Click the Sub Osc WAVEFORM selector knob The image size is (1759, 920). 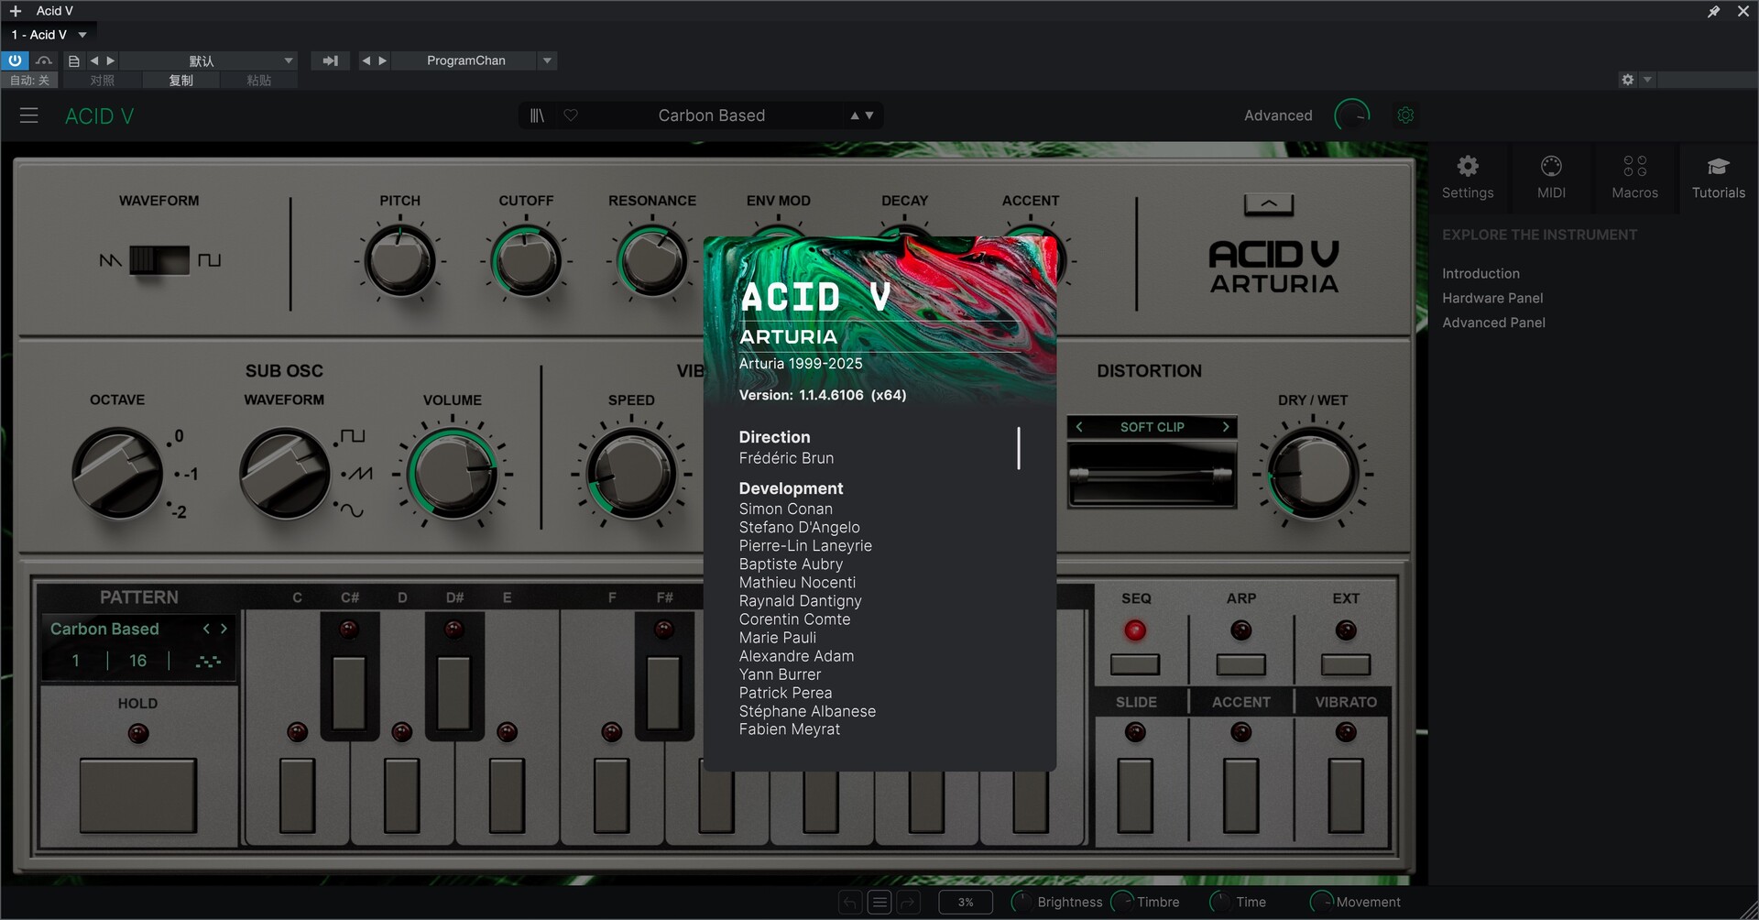[285, 474]
